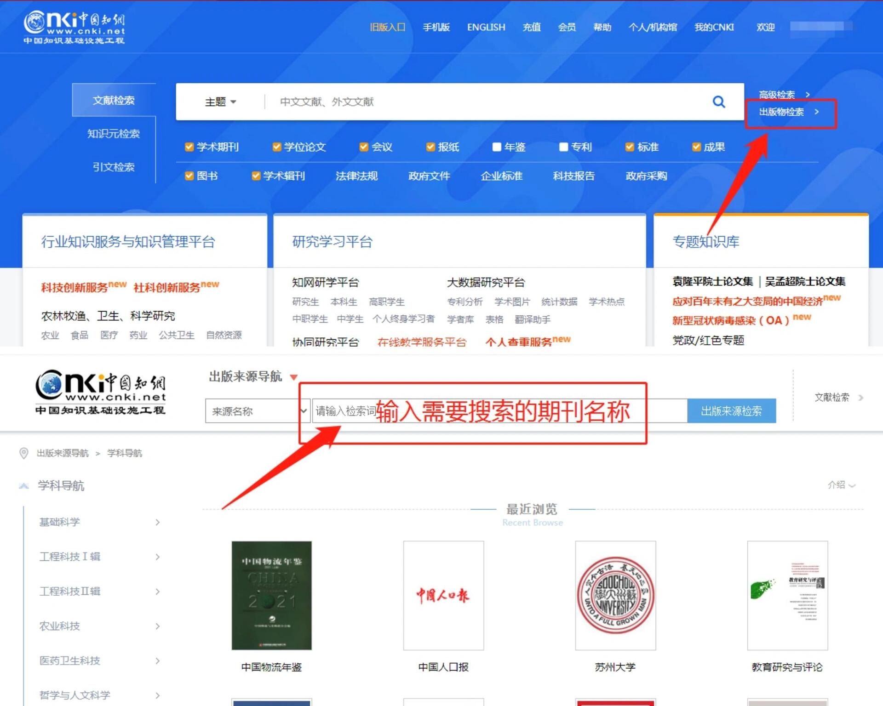
Task: Toggle the 标准 checkbox
Action: pyautogui.click(x=630, y=147)
